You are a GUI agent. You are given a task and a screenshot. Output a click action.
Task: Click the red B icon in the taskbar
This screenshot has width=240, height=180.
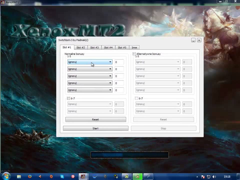point(73,176)
